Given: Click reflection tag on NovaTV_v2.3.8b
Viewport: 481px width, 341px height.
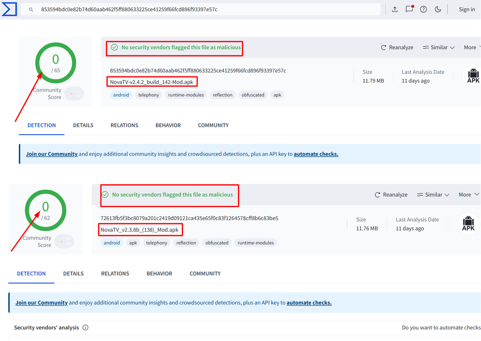Looking at the screenshot, I should tap(186, 243).
